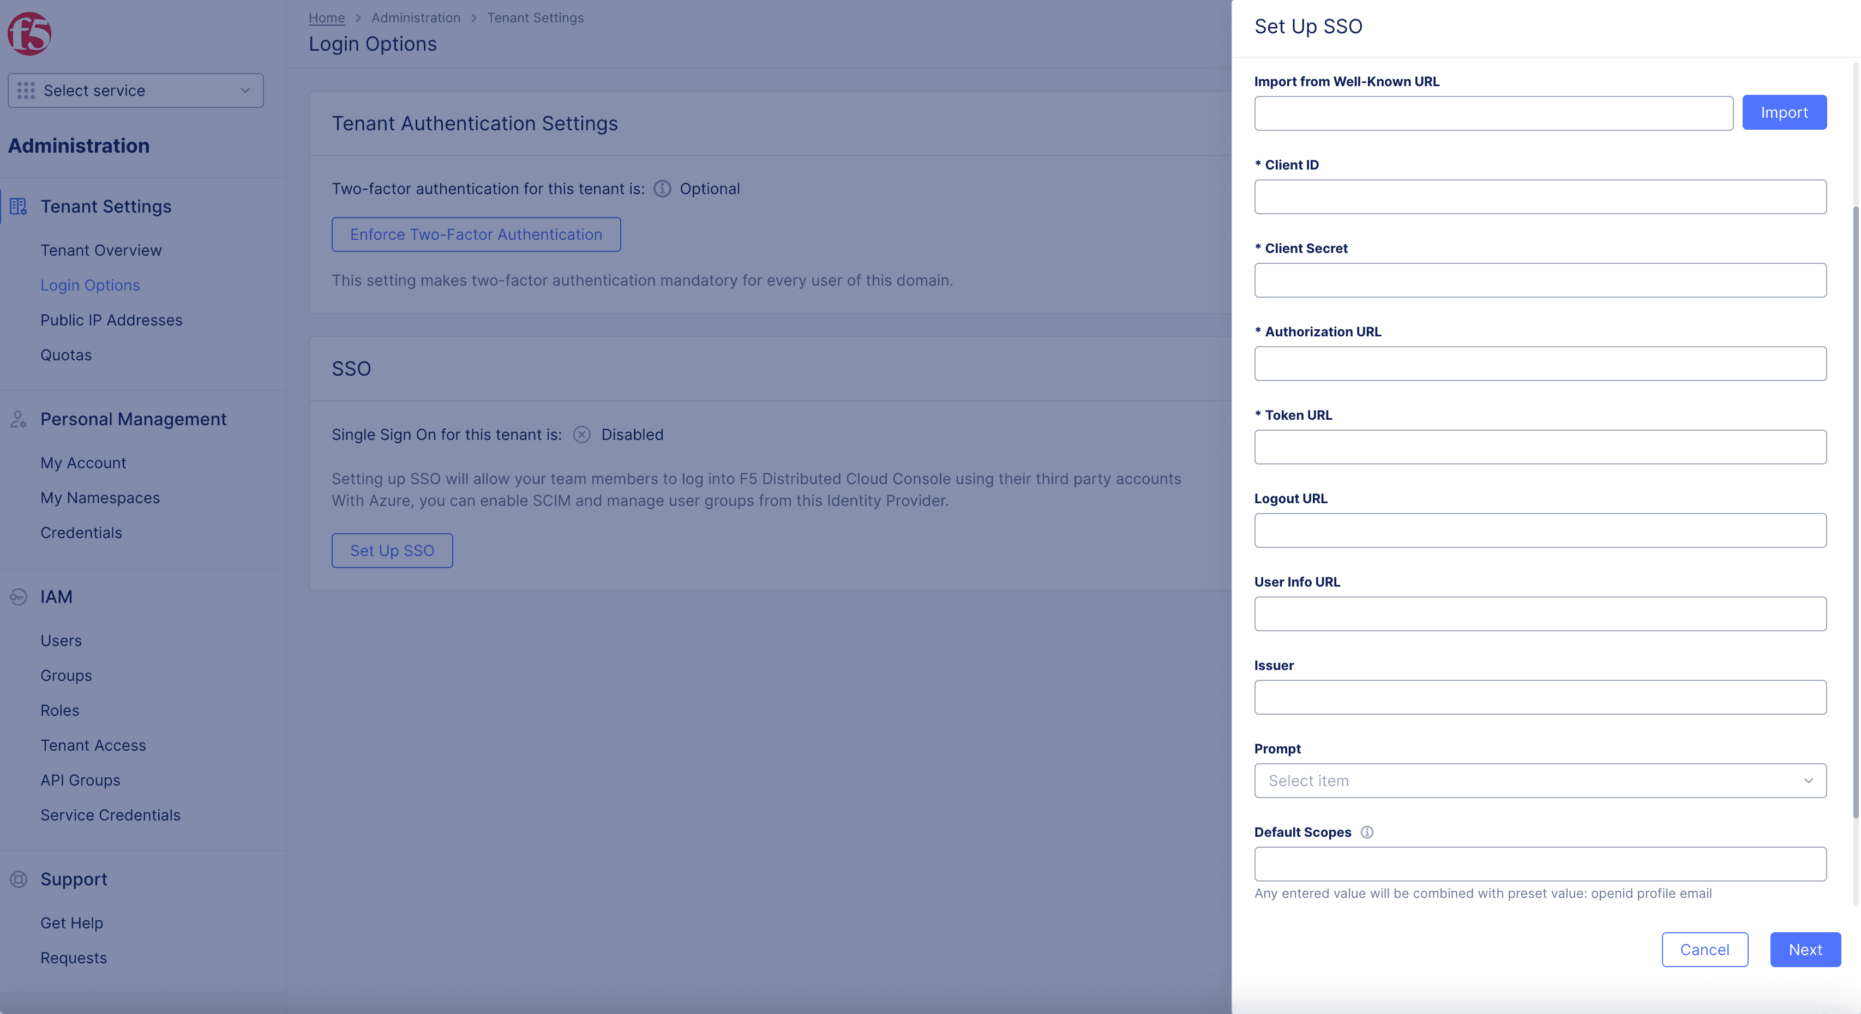1861x1014 pixels.
Task: Focus the User Info URL input field
Action: click(1540, 614)
